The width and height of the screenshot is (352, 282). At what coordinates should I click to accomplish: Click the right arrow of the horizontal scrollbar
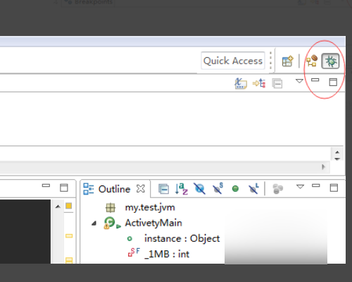tap(323, 167)
